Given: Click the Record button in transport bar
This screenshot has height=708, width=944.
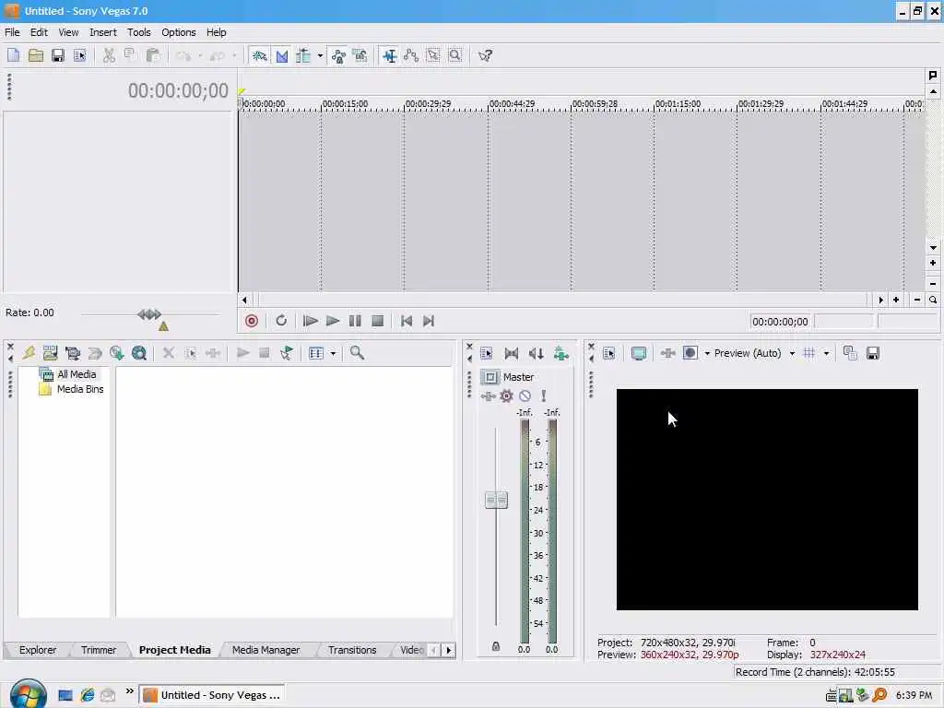Looking at the screenshot, I should [252, 321].
